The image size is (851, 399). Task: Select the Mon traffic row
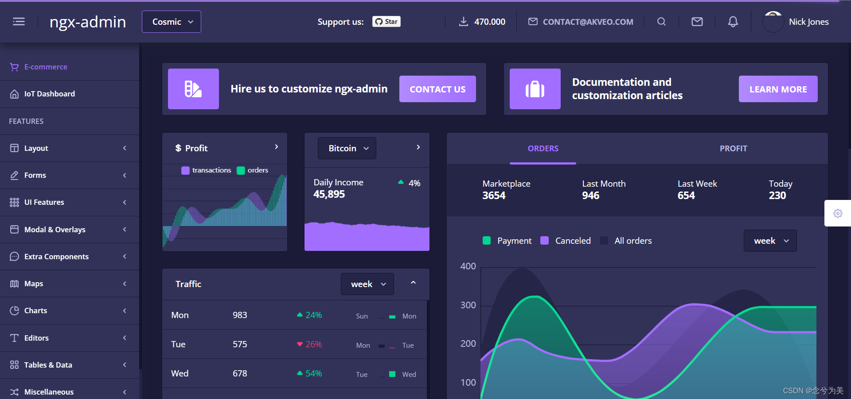[294, 315]
